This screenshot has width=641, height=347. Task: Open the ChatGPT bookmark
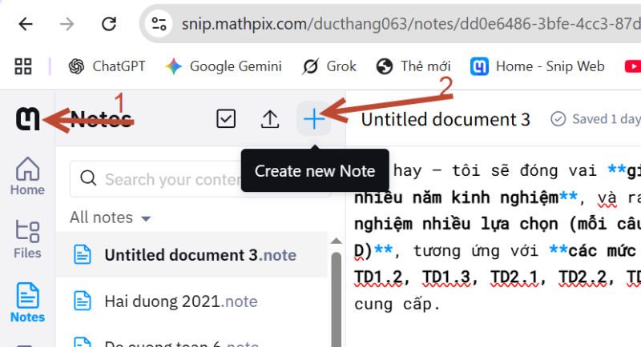click(x=107, y=66)
